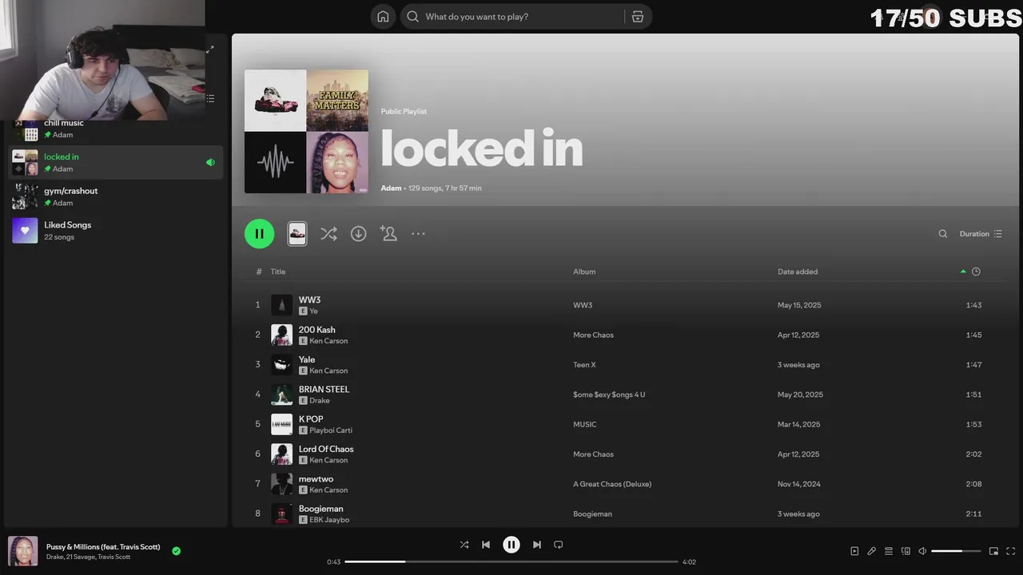1023x575 pixels.
Task: Click the now playing album art thumbnail
Action: tap(22, 551)
